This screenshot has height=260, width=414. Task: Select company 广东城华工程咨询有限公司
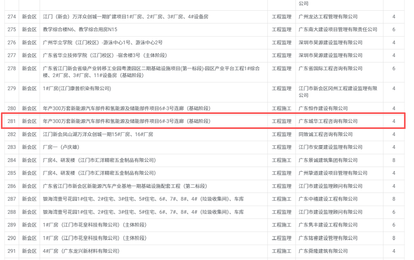pyautogui.click(x=328, y=121)
